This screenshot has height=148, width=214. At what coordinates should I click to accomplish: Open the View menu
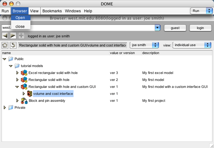pos(34,11)
